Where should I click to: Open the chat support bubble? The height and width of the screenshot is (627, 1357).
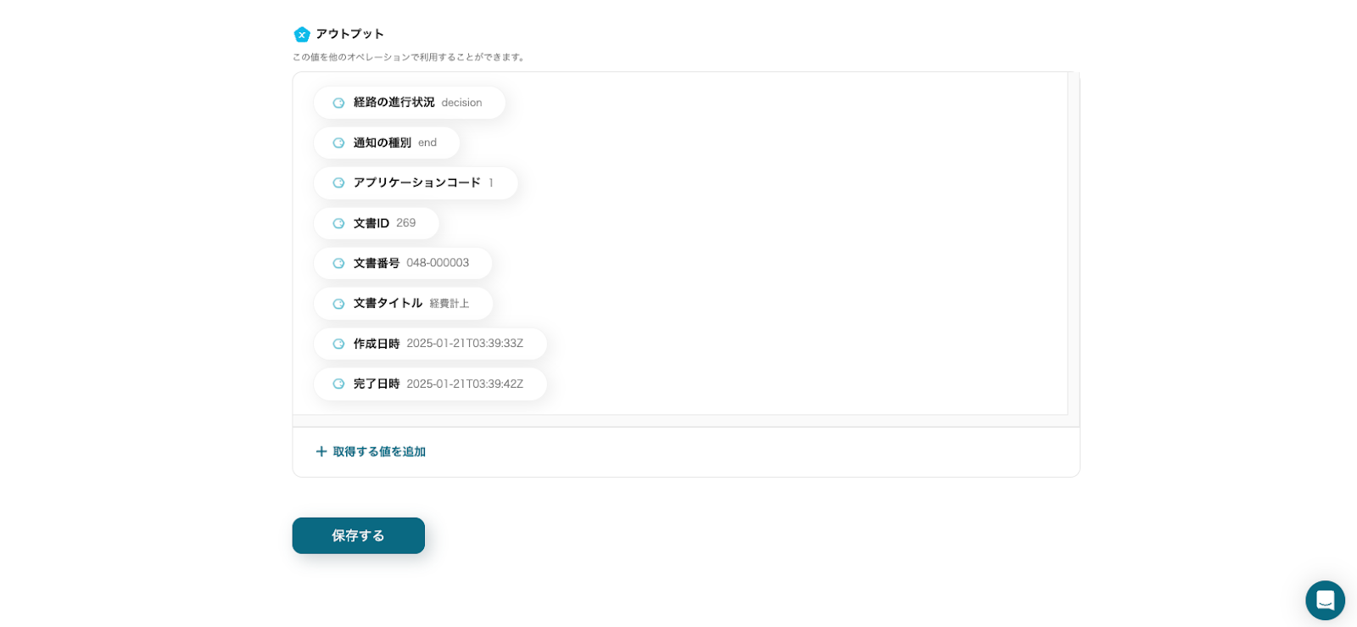point(1325,600)
